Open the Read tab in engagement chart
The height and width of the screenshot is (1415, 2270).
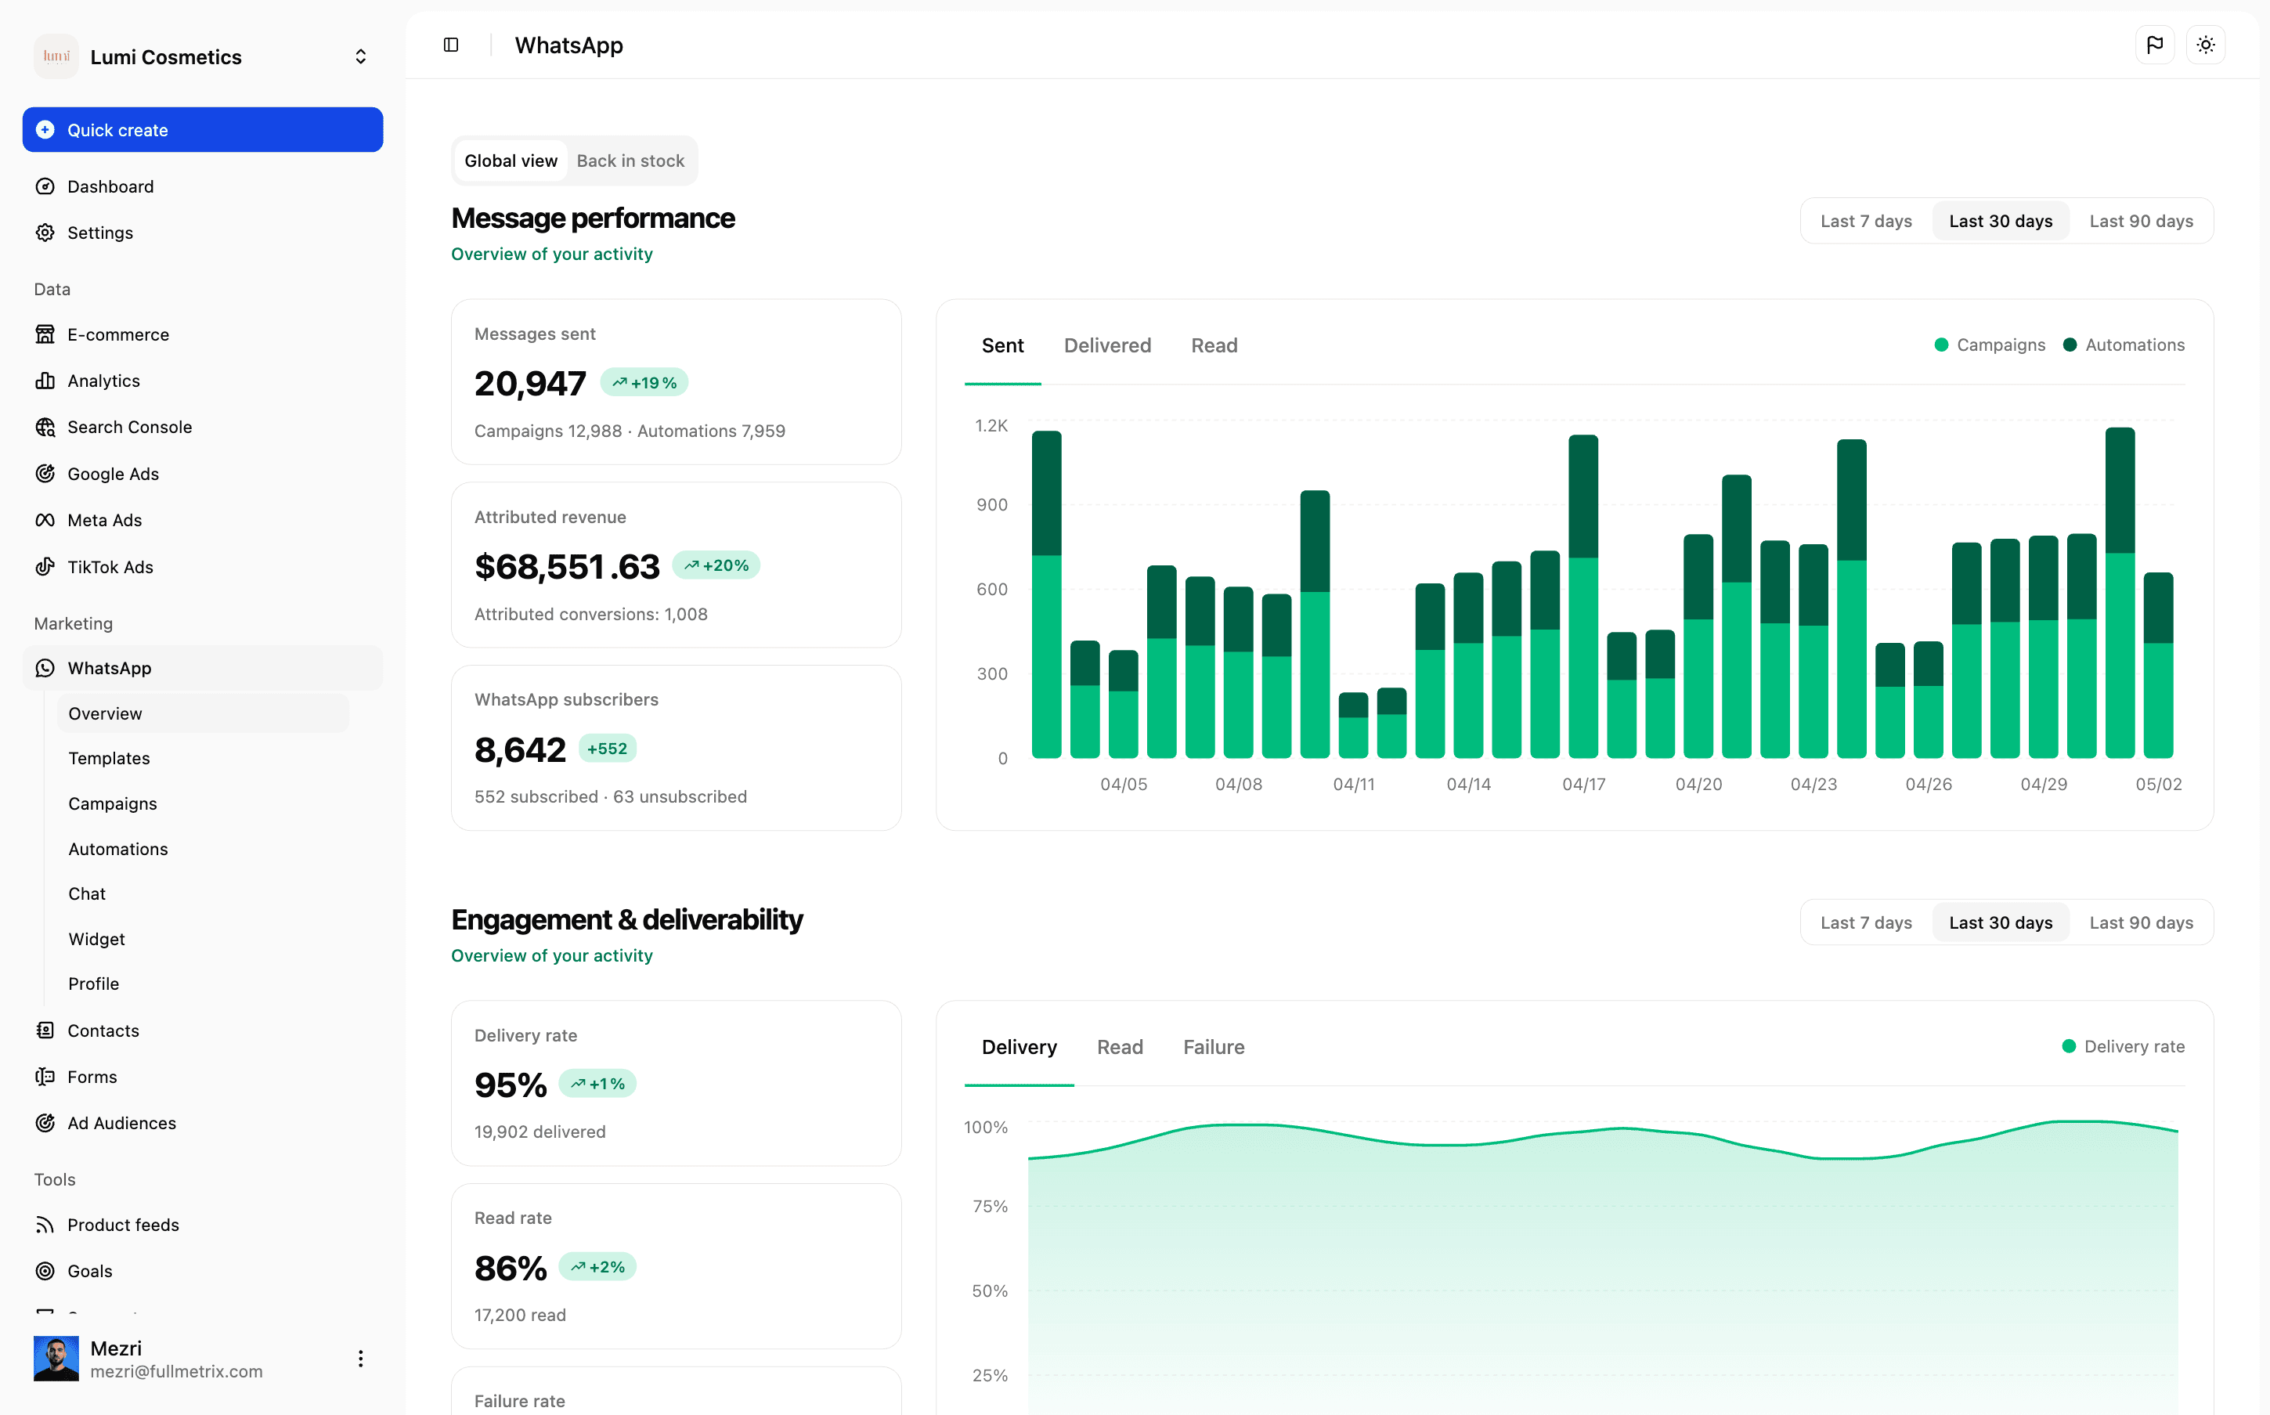(1119, 1047)
